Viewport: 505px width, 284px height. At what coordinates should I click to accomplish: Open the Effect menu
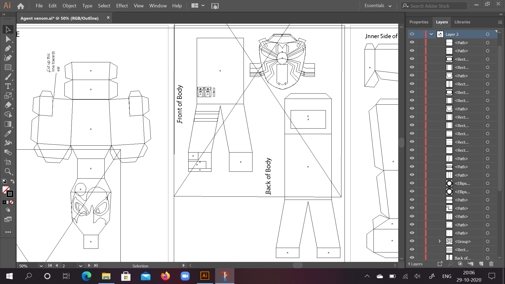coord(122,6)
